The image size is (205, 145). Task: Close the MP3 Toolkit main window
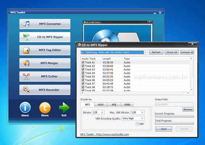160,13
